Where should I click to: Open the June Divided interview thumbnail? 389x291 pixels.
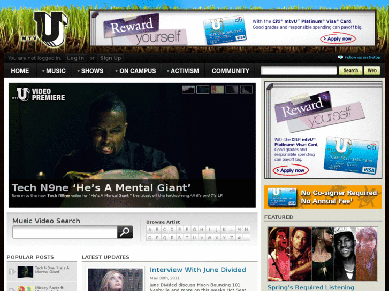(116, 279)
